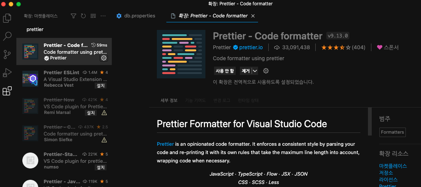
Task: Click the Remi Marsal publisher name
Action: click(x=57, y=112)
